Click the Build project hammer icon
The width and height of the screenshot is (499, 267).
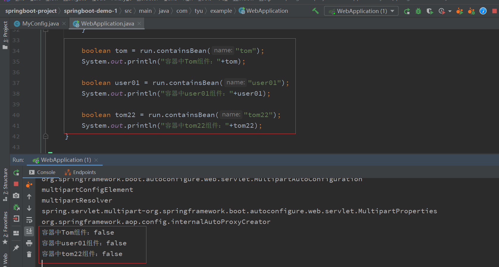pos(315,11)
